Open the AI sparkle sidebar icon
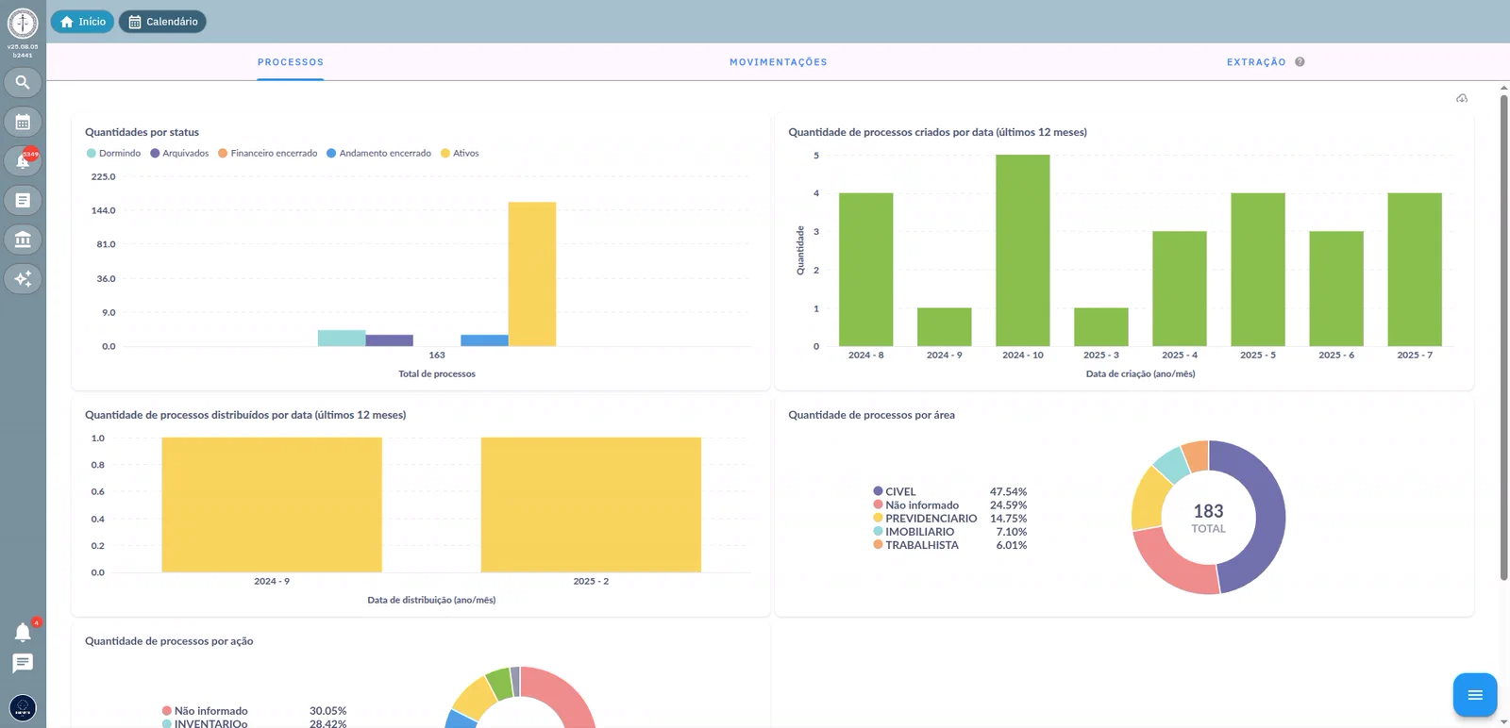Image resolution: width=1510 pixels, height=728 pixels. coord(23,278)
